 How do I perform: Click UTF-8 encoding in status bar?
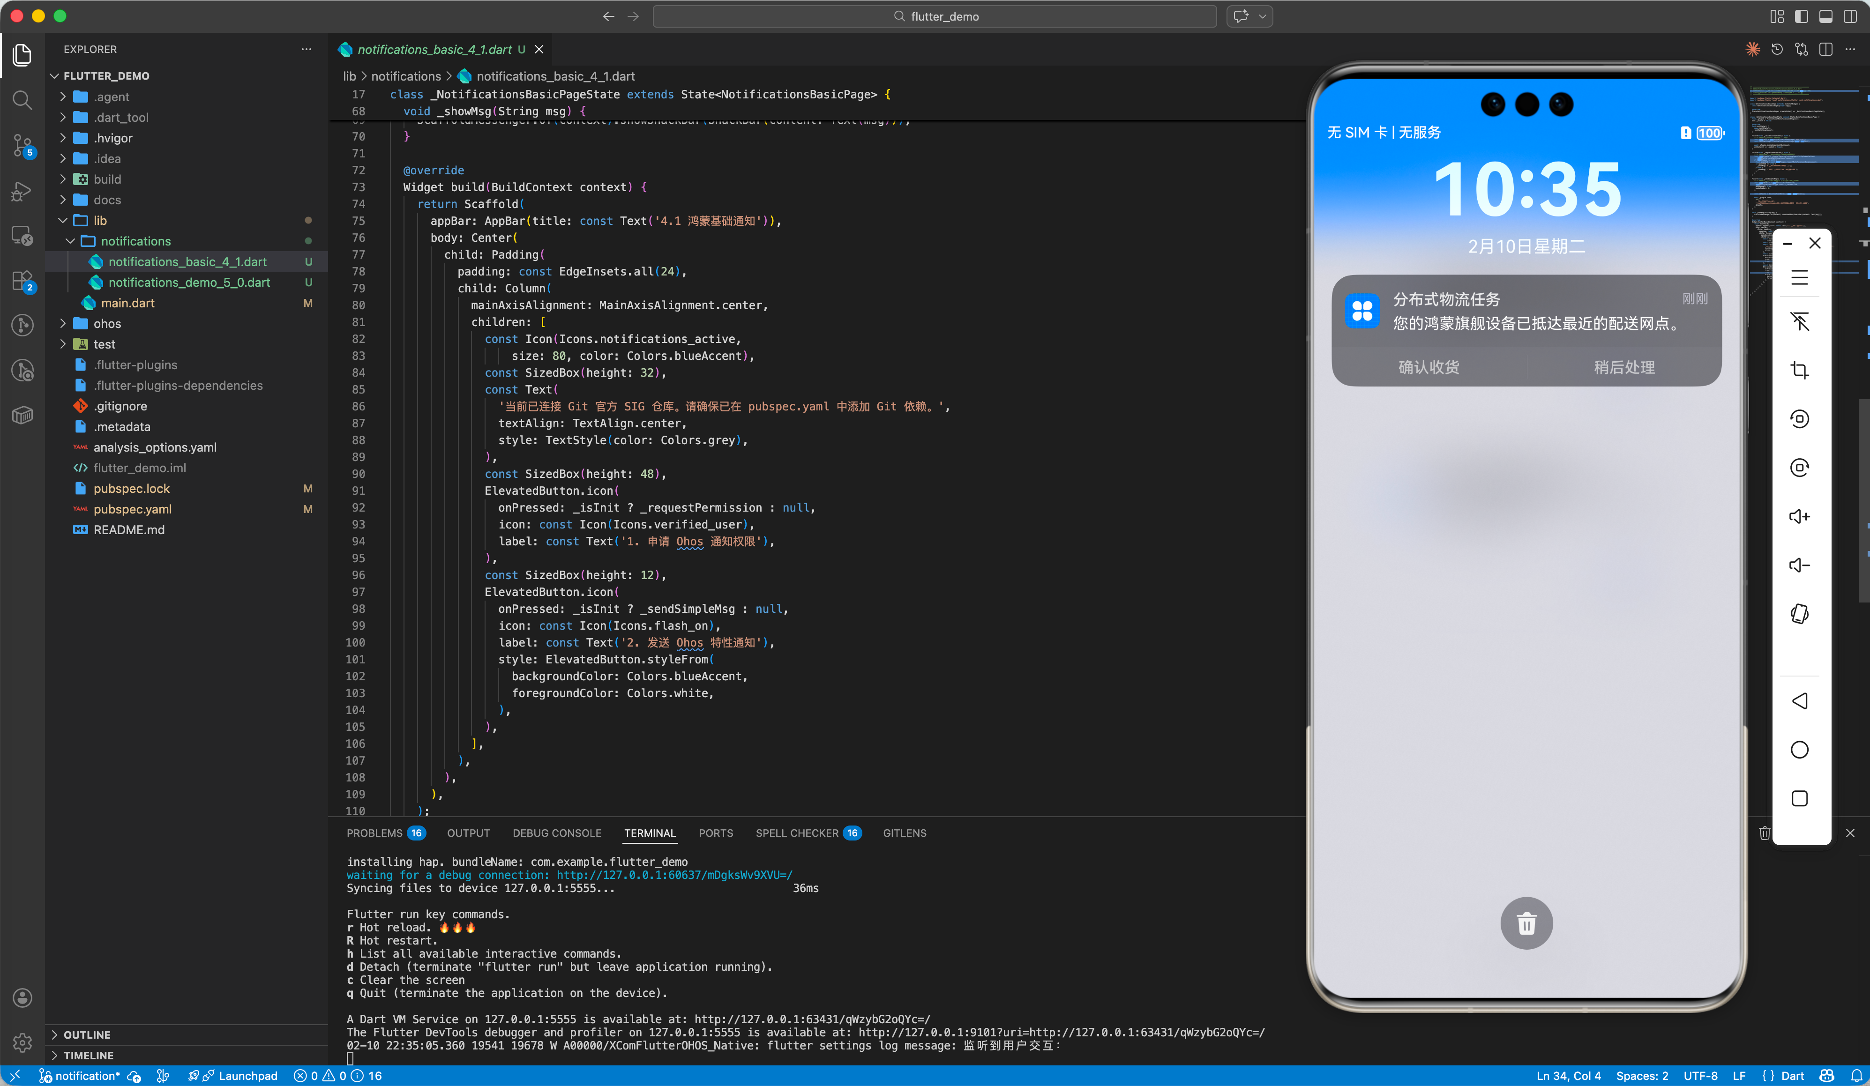click(1700, 1076)
